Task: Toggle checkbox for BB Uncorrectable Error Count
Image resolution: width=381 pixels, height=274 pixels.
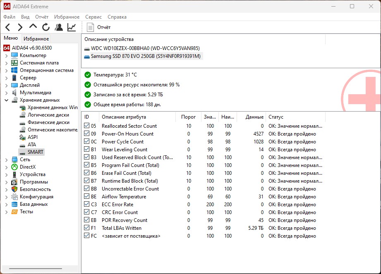Action: (86, 188)
